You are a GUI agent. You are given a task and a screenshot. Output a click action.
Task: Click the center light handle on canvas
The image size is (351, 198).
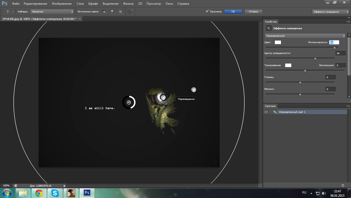[129, 102]
